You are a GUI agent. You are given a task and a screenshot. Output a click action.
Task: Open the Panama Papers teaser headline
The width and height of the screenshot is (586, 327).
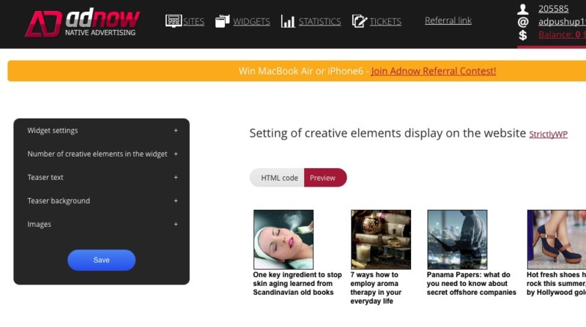point(471,284)
